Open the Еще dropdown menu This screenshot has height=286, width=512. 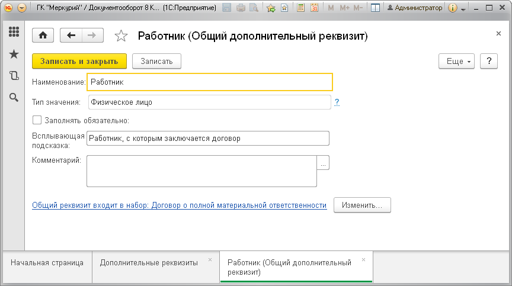tap(456, 61)
